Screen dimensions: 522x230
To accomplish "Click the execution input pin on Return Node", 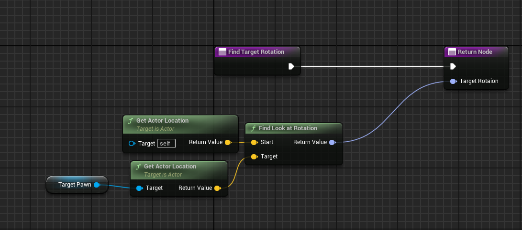I will point(453,66).
